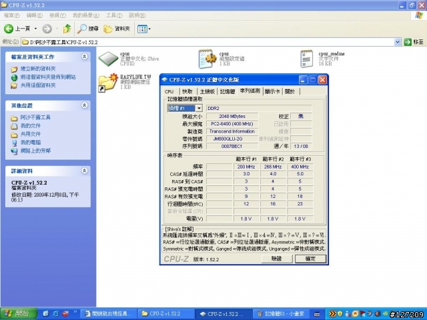427x320 pixels.
Task: Open My Computer (我的電腦) link
Action: tap(31, 142)
